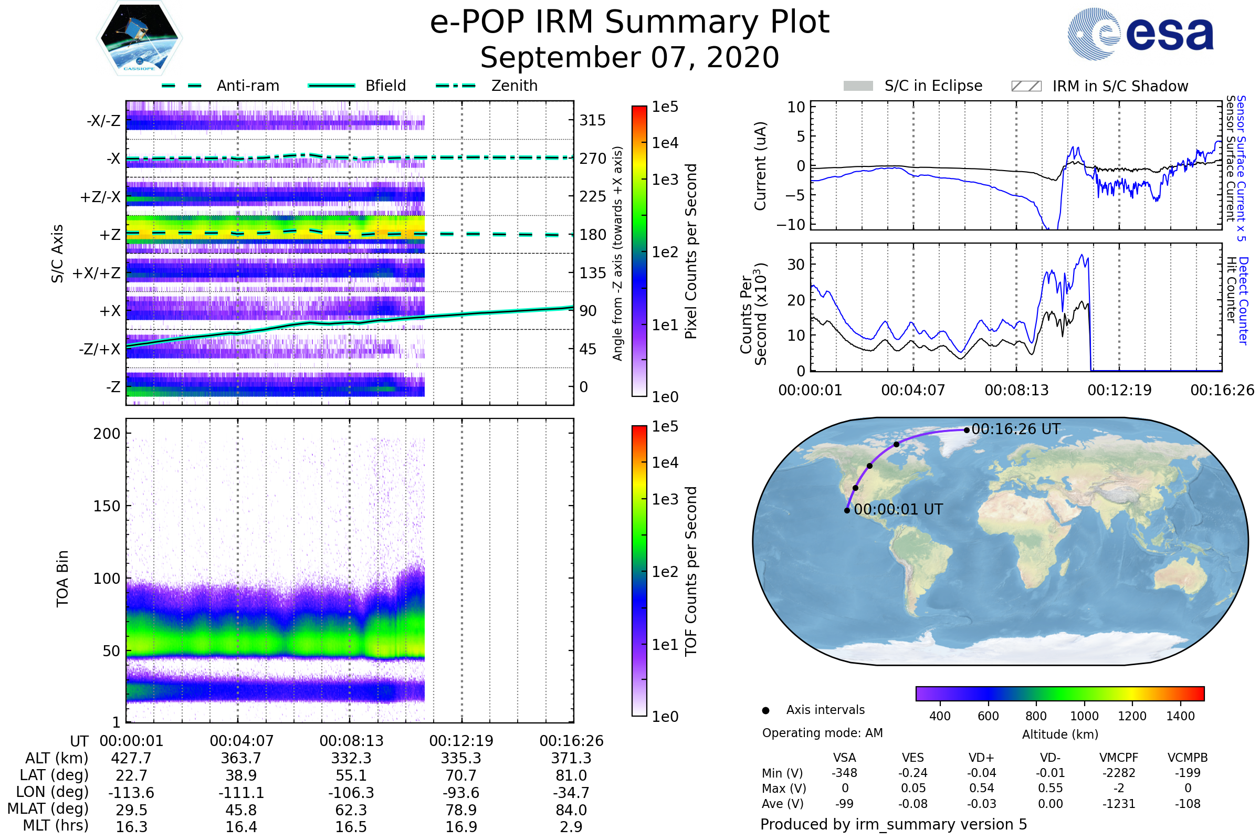Click the TOA Bin axis label

[x=62, y=579]
